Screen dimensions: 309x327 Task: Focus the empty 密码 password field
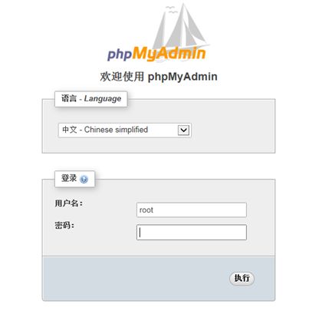point(192,233)
